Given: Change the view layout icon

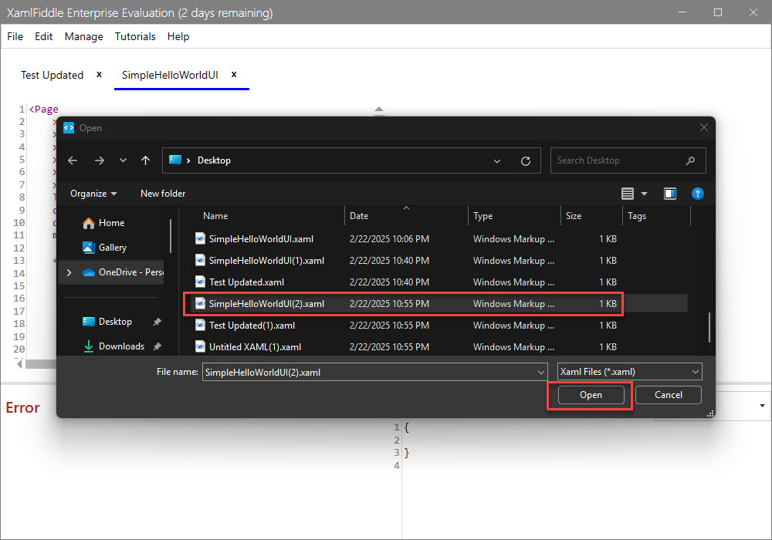Looking at the screenshot, I should click(x=627, y=194).
